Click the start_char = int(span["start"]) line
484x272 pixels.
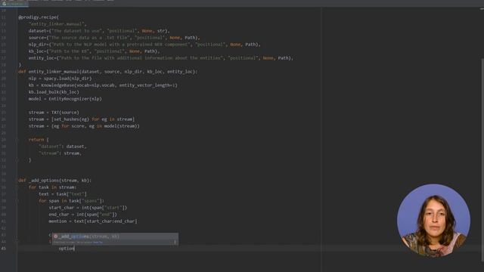point(88,208)
